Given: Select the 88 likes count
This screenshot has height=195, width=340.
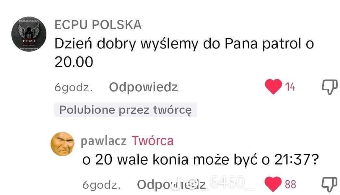Looking at the screenshot, I should coord(291,184).
